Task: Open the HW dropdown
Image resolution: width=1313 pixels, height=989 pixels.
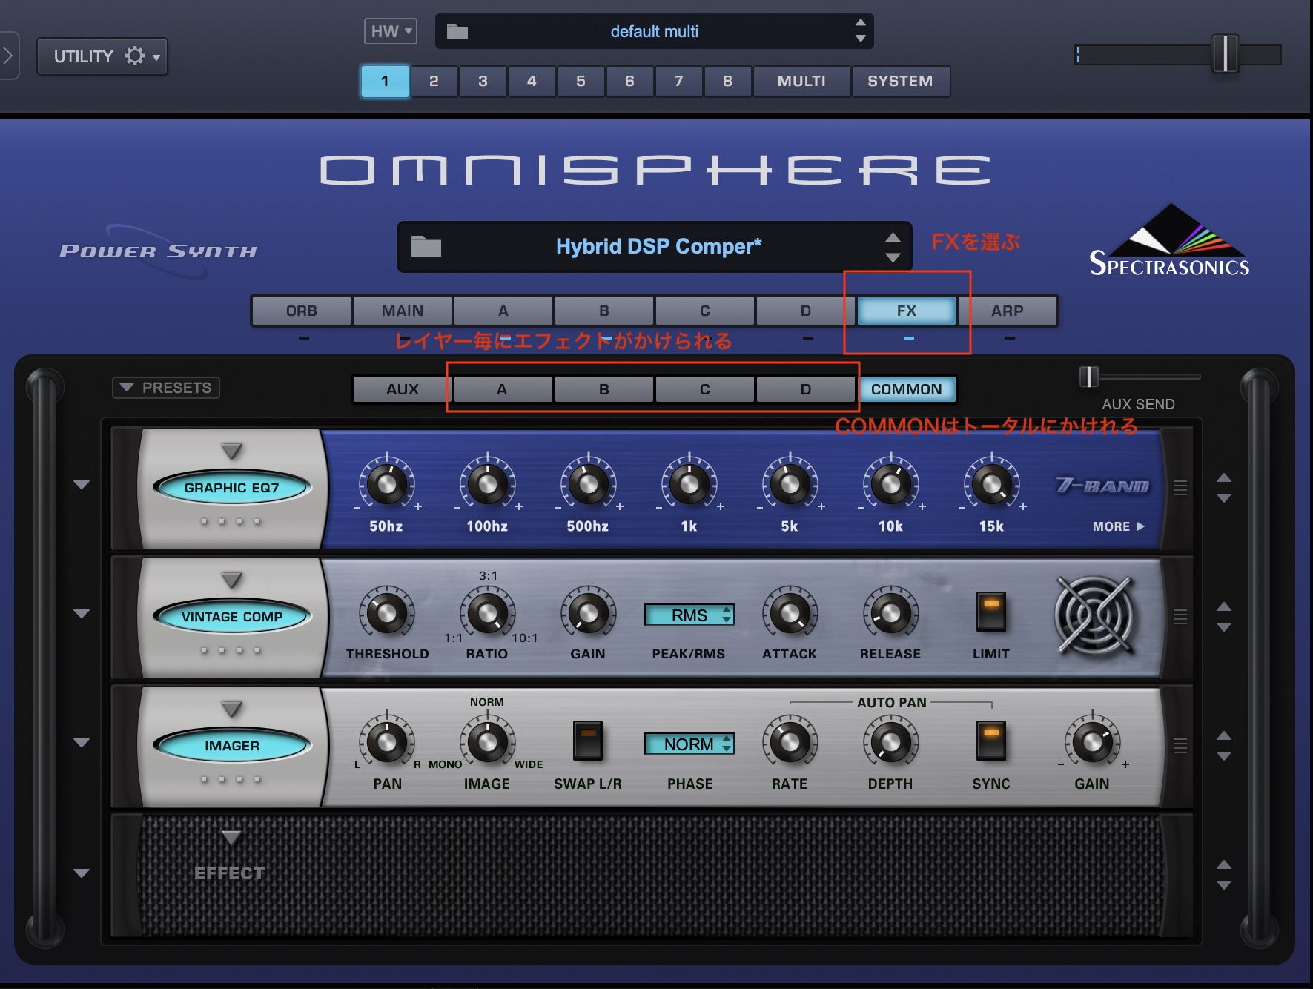Action: pos(391,31)
